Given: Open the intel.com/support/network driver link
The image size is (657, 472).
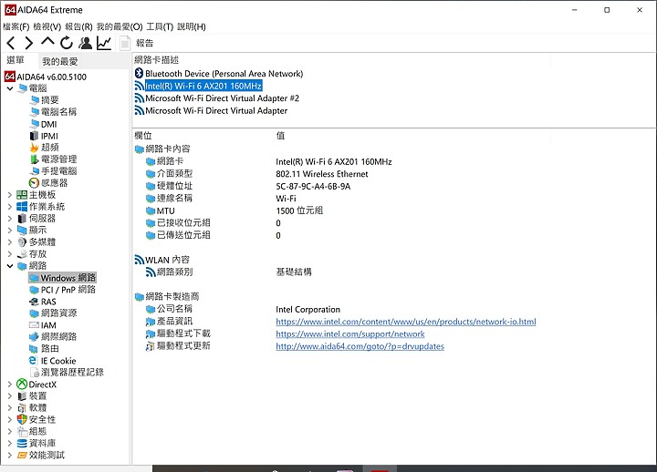Looking at the screenshot, I should [x=350, y=333].
